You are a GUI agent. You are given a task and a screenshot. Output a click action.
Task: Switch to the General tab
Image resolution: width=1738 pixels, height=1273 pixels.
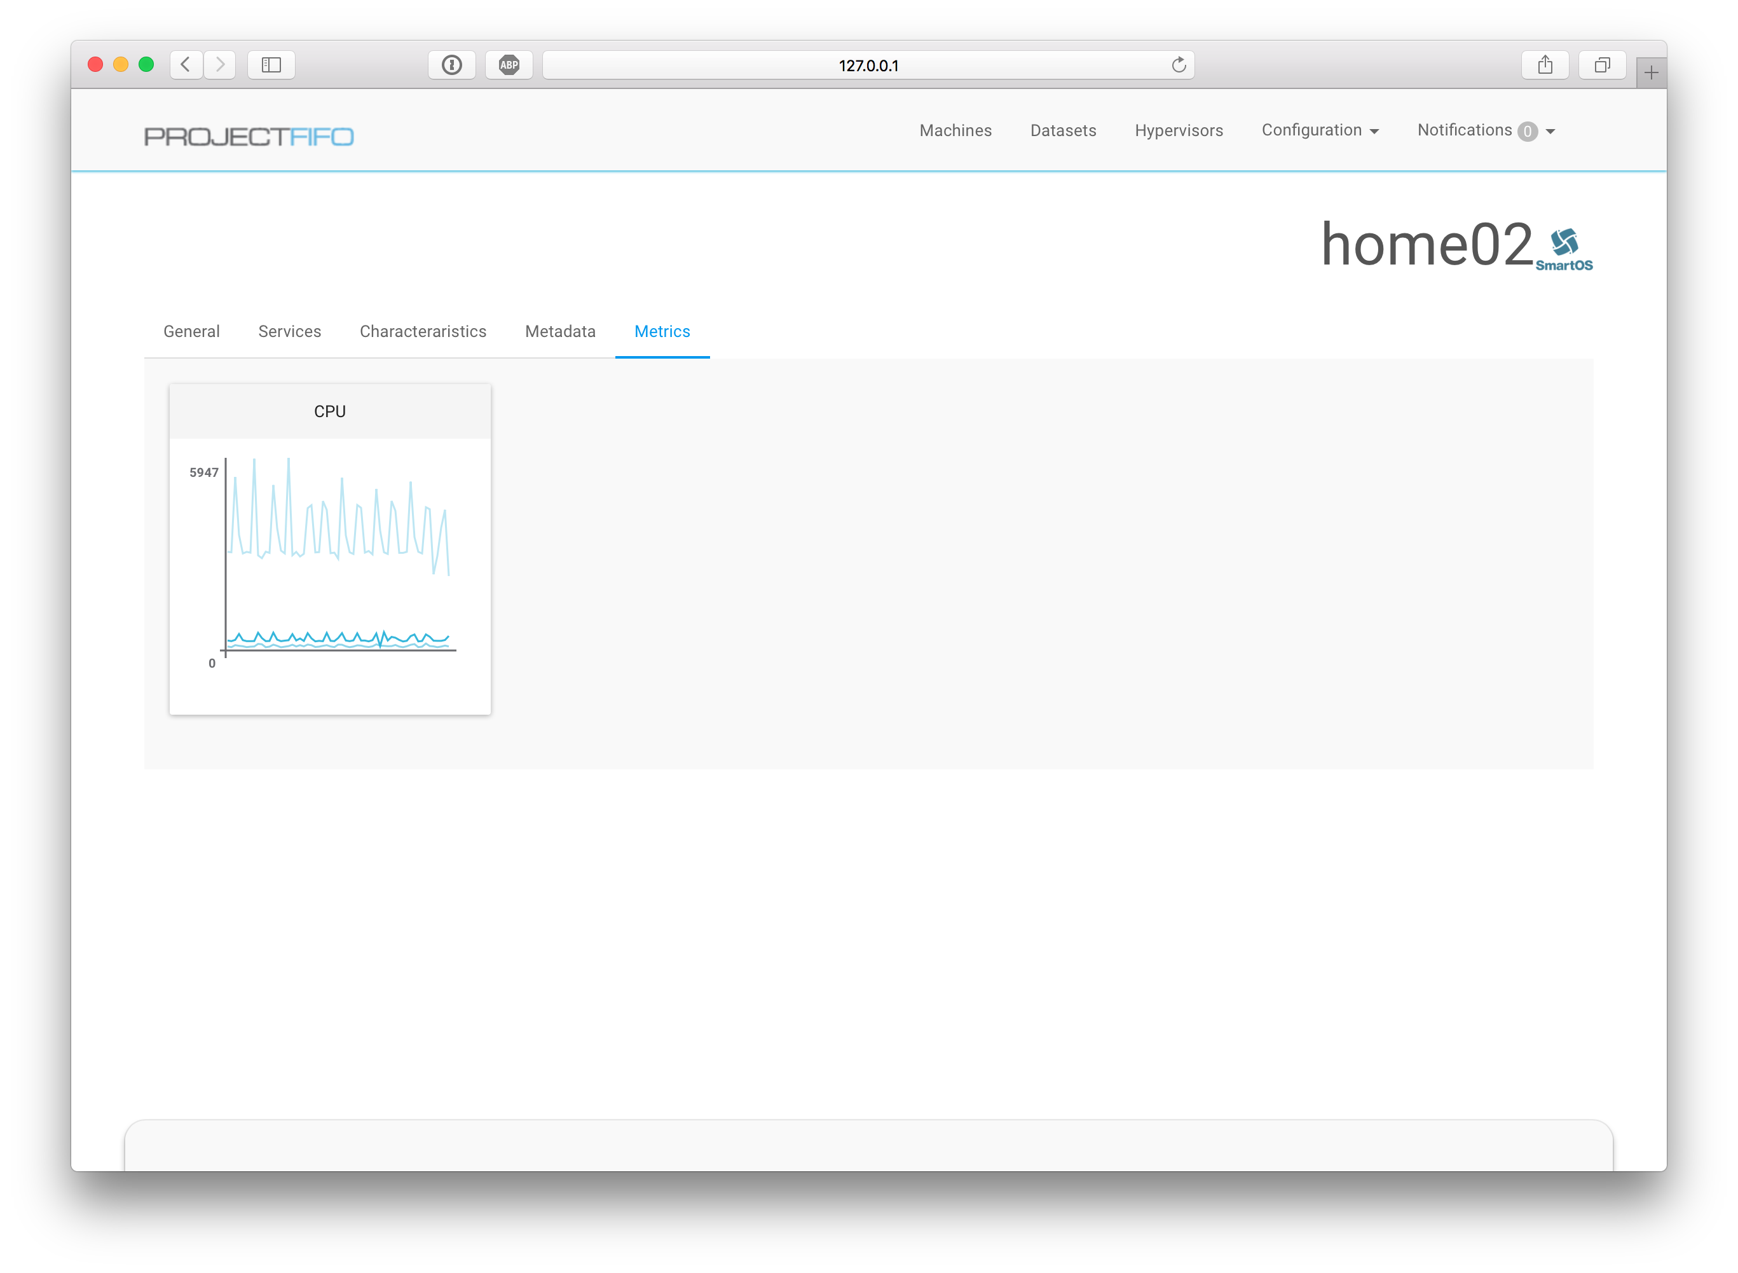pyautogui.click(x=191, y=331)
